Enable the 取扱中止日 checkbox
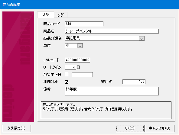Viewport: 179px width, 135px height. (x=67, y=75)
